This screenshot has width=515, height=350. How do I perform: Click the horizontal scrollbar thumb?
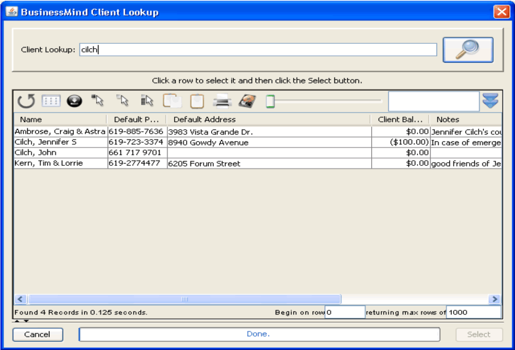point(185,299)
